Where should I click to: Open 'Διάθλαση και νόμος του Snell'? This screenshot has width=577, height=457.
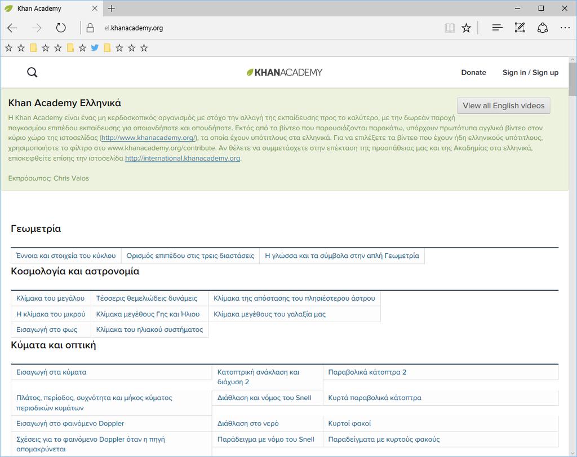[264, 398]
